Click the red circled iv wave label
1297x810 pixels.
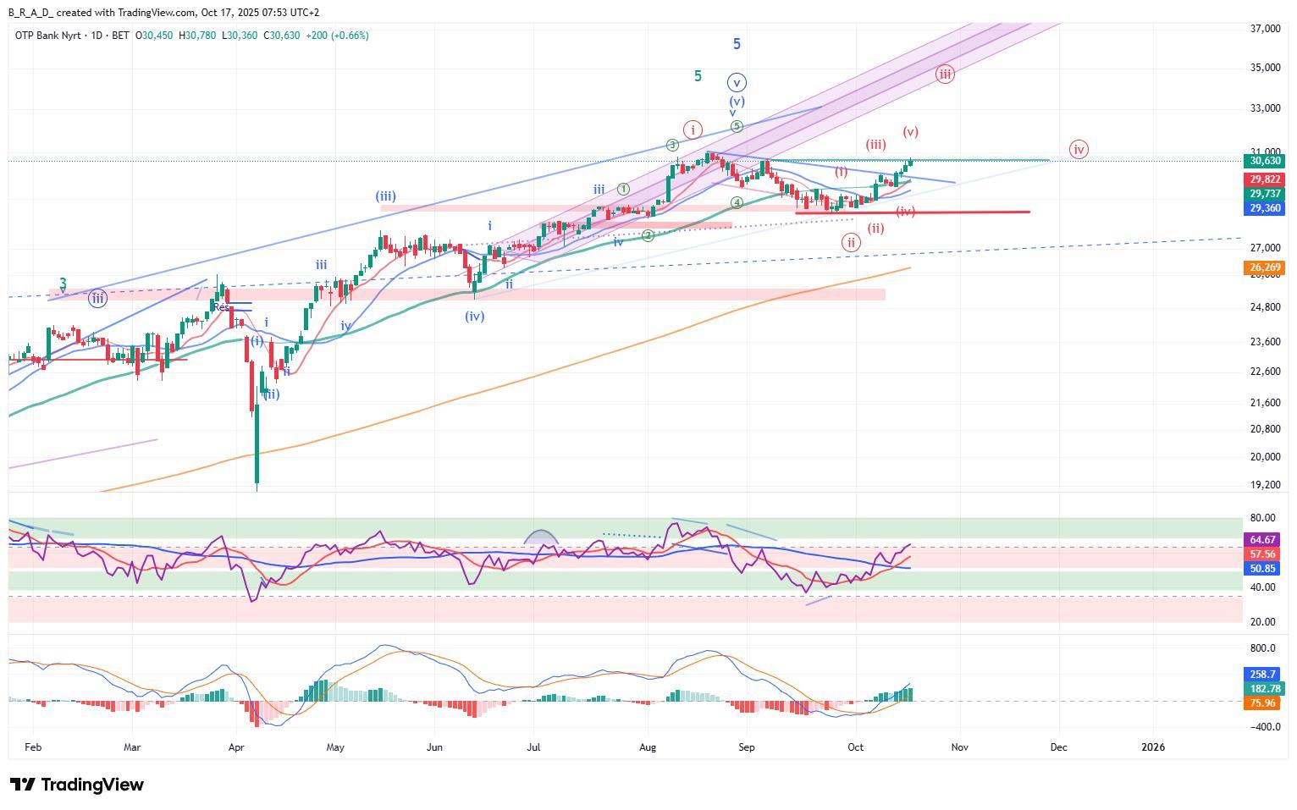[1078, 150]
